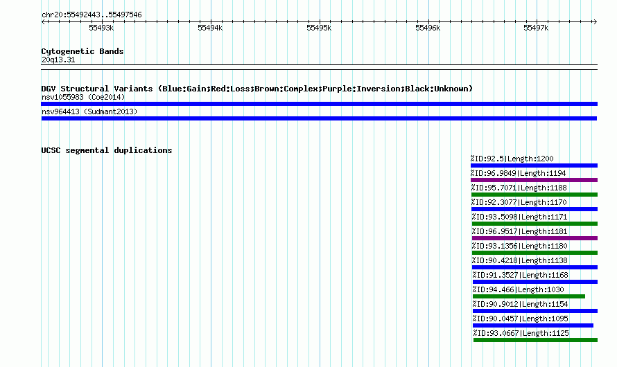Click the blue bar for %ID:90.9012 Length:1154

tap(535, 311)
